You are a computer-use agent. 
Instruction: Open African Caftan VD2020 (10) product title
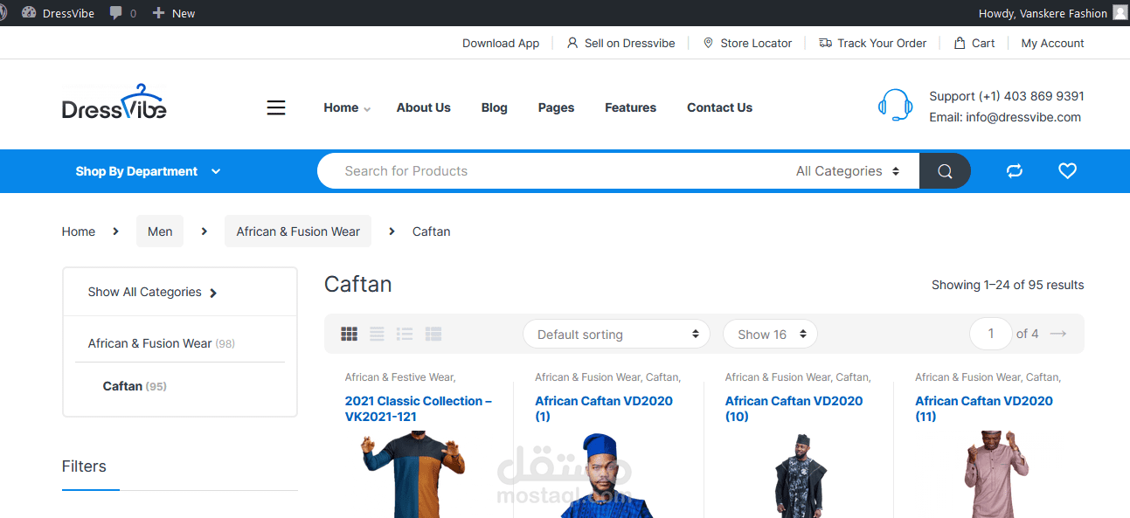pyautogui.click(x=794, y=409)
